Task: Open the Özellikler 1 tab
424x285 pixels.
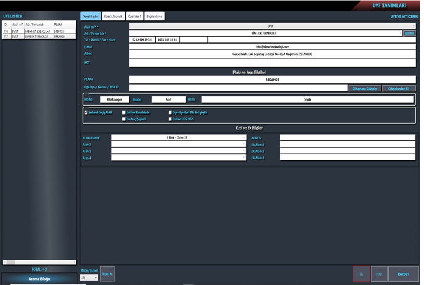Action: click(134, 17)
